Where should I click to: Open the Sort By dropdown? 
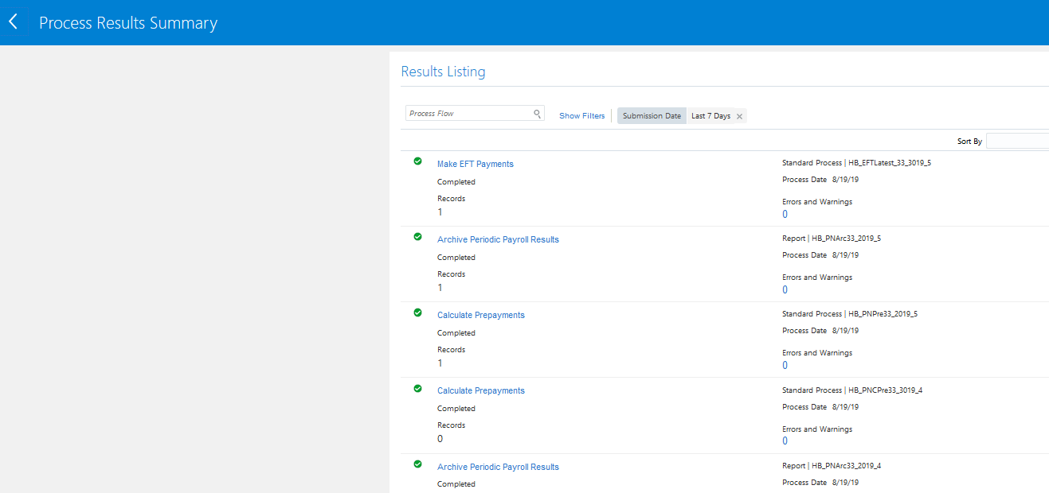(1017, 141)
